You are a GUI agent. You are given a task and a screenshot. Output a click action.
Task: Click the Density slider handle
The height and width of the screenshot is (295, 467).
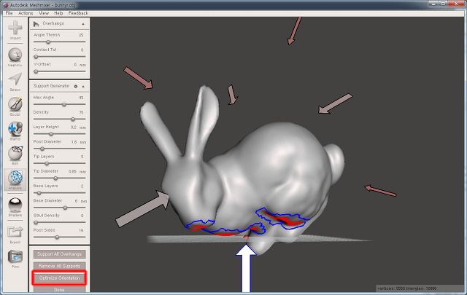(73, 119)
